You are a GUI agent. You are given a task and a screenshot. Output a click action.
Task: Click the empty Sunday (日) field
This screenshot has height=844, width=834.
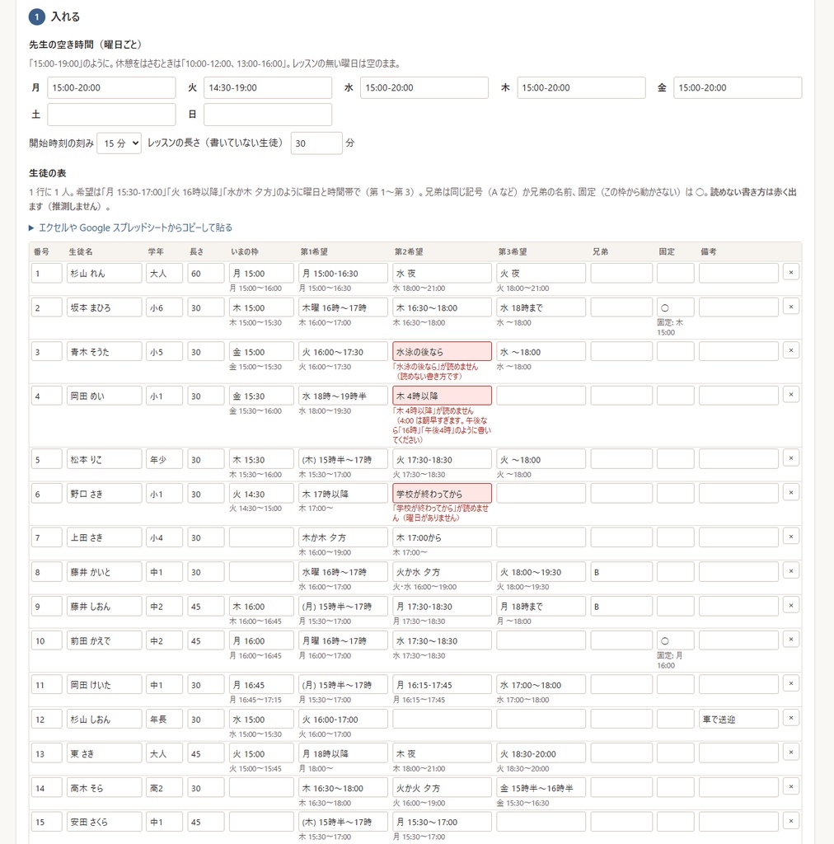[267, 114]
